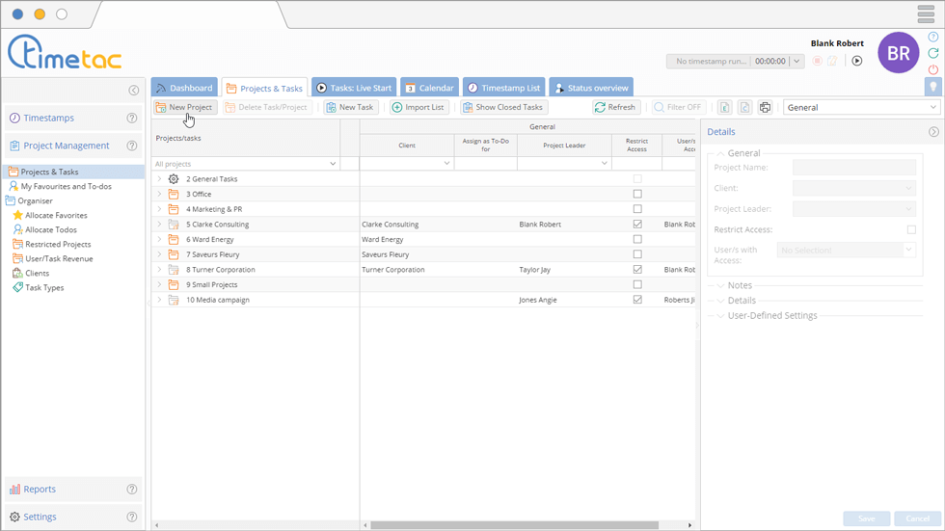
Task: Click the lightbulb tips icon
Action: pos(933,87)
